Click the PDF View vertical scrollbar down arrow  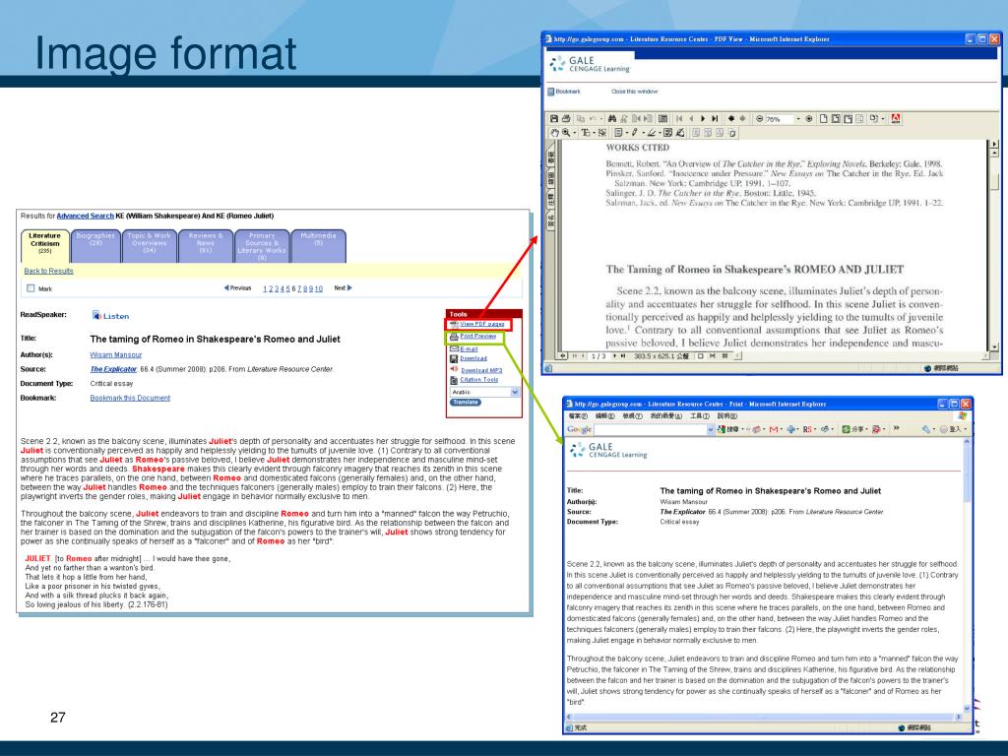994,346
